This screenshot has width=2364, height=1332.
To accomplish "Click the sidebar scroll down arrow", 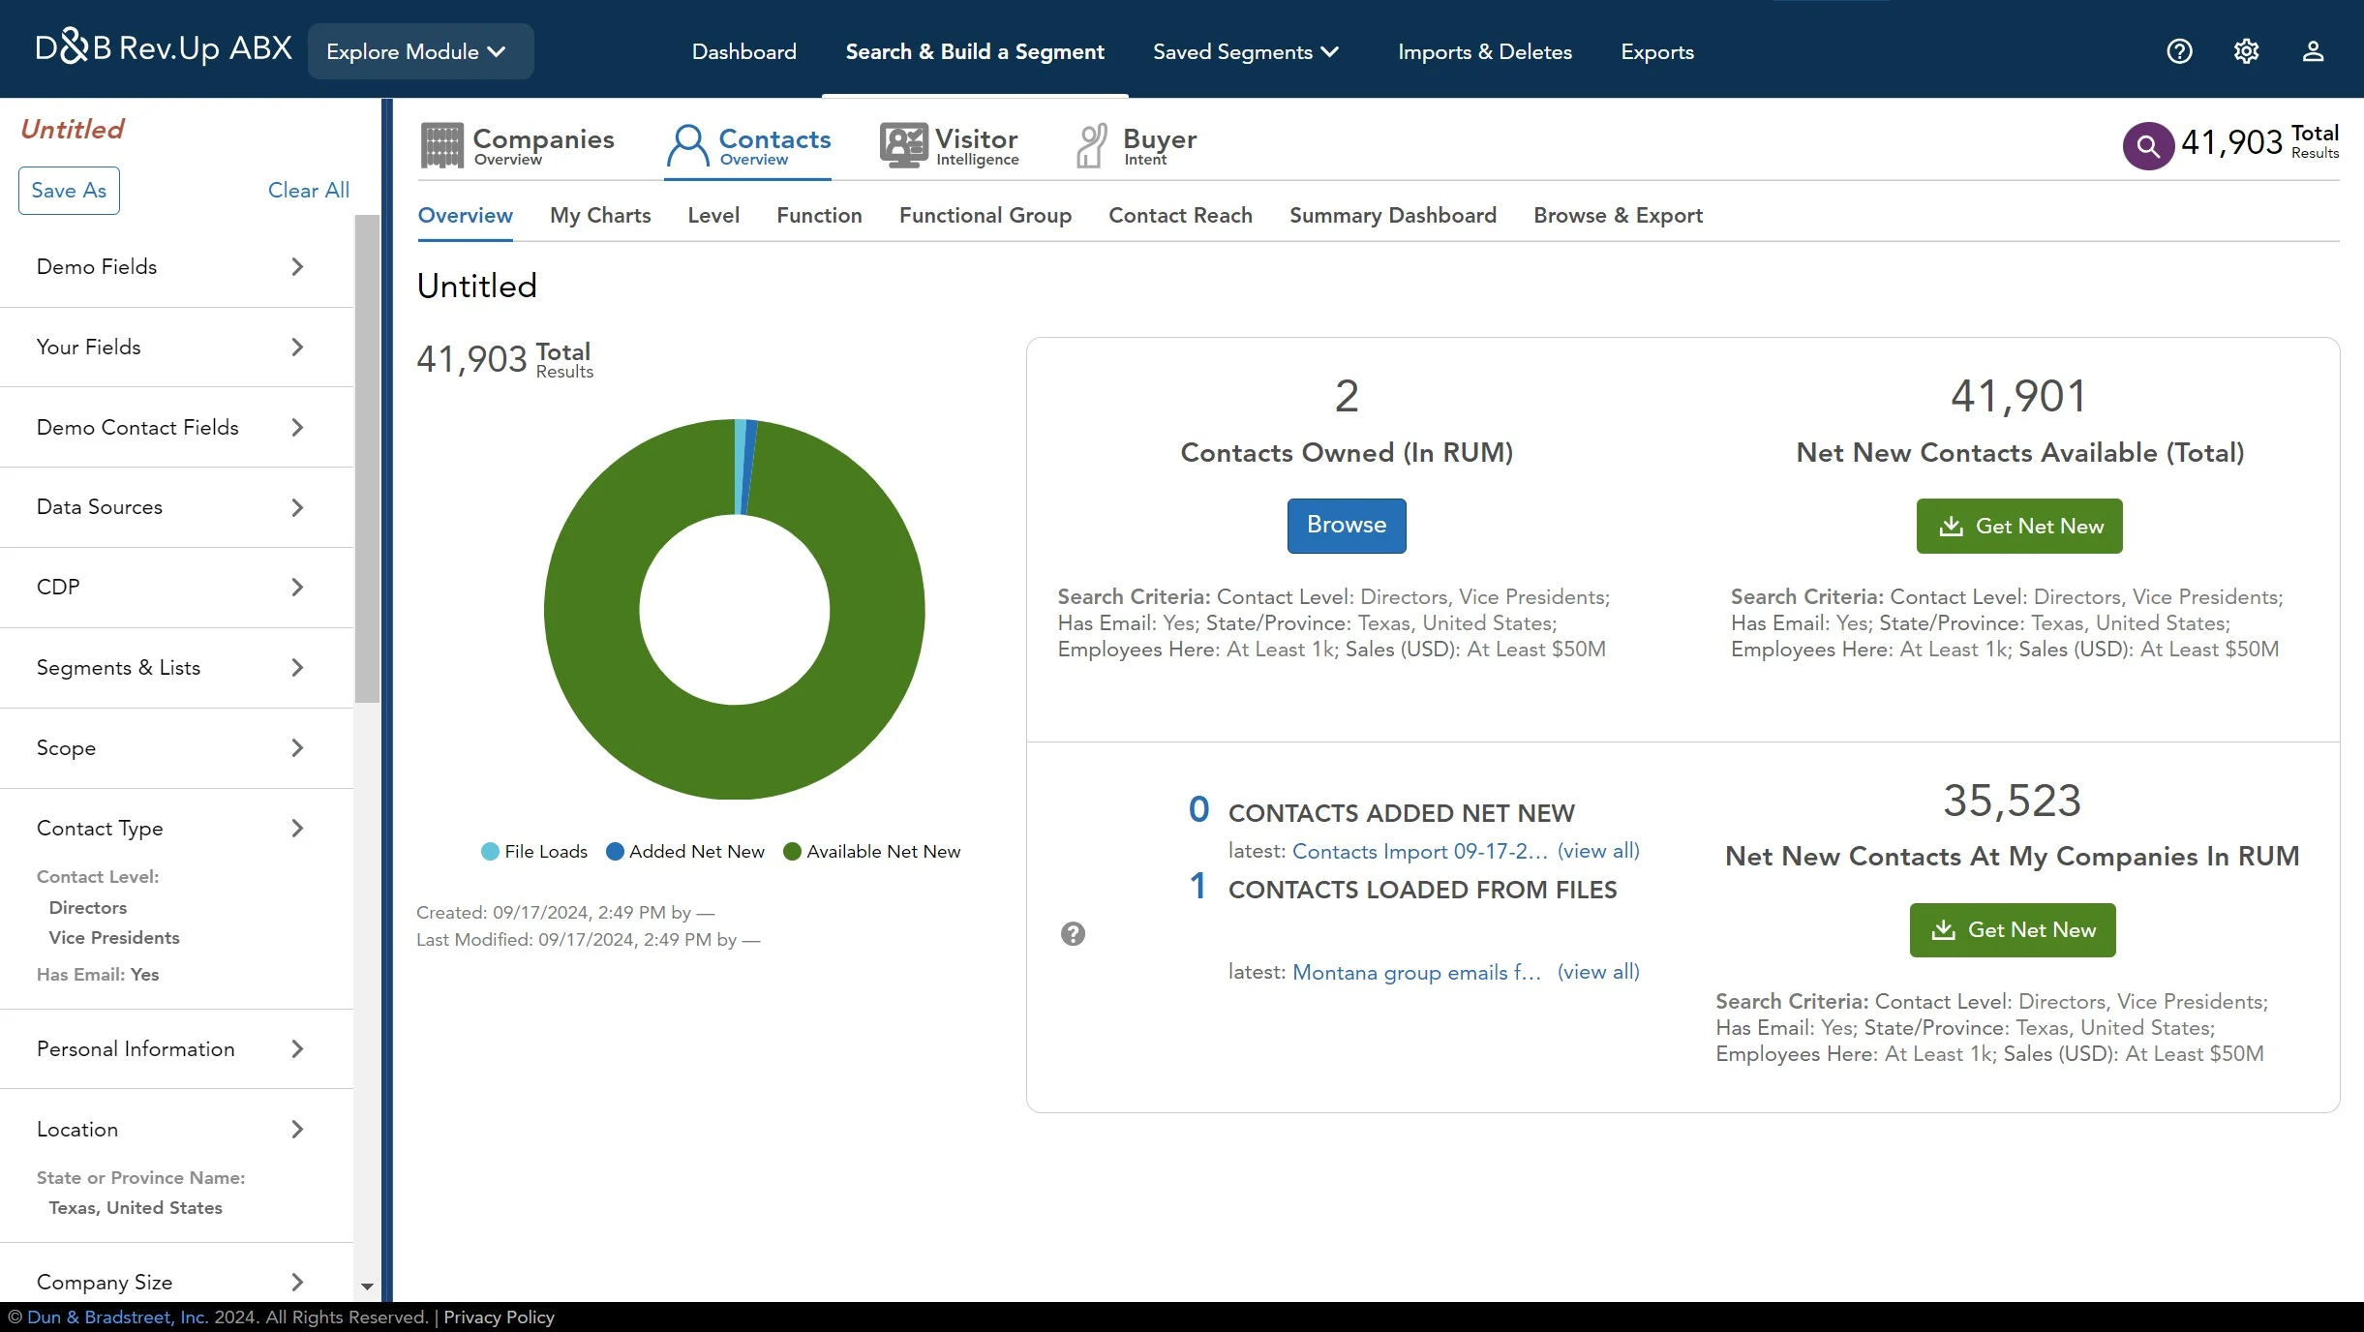I will tap(367, 1287).
